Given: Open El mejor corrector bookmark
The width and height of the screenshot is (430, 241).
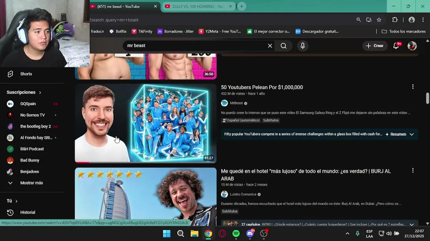Looking at the screenshot, I should (x=268, y=31).
